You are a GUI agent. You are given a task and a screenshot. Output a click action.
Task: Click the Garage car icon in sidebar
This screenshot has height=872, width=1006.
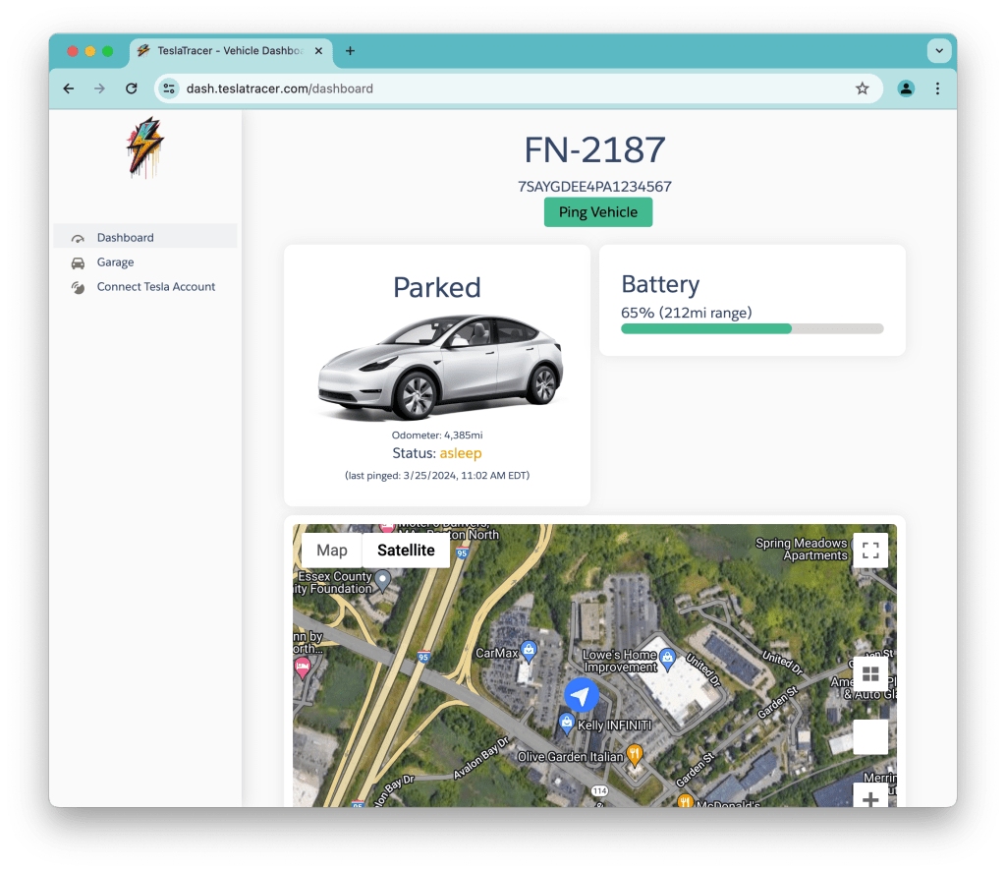click(x=78, y=262)
